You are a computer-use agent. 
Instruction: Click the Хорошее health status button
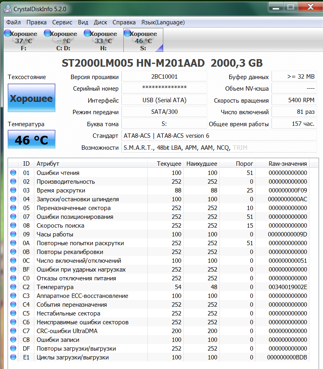[x=32, y=98]
